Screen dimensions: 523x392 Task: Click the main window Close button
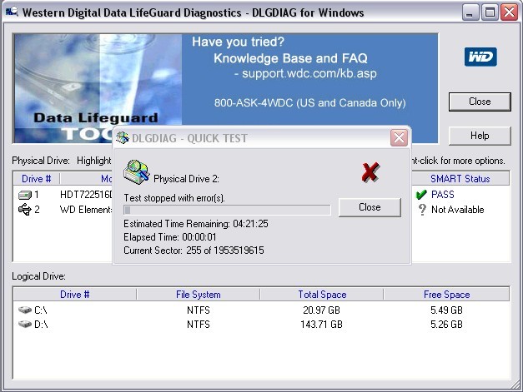(x=480, y=102)
